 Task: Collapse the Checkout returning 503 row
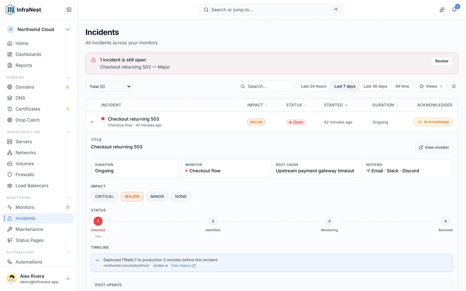coord(92,122)
